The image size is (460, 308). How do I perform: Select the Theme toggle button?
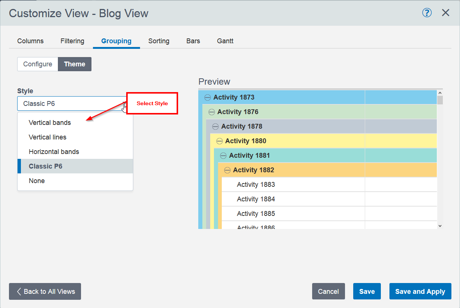coord(75,64)
